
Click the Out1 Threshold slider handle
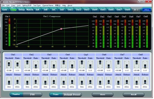[9, 64]
